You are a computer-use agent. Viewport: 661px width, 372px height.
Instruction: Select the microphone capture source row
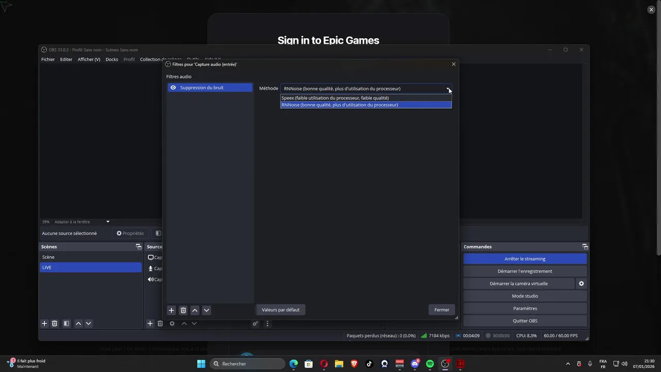(155, 268)
